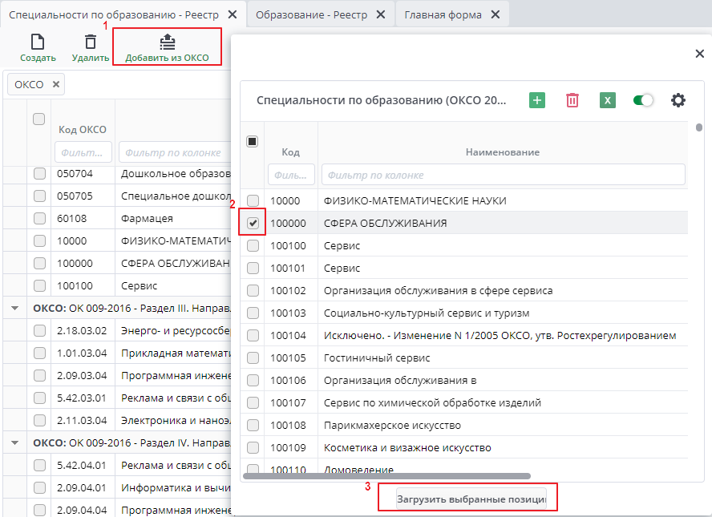Export to Excel using green icon
Screen dimensions: 712x517
click(x=608, y=100)
